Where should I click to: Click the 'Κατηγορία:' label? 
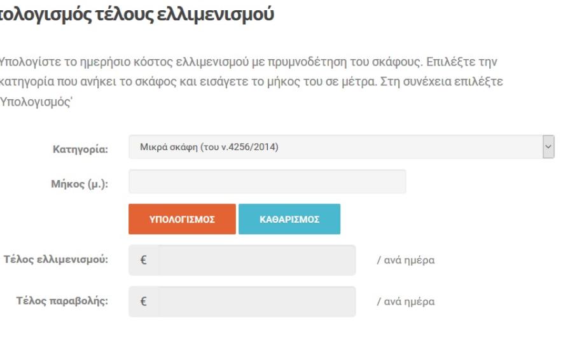[x=80, y=150]
